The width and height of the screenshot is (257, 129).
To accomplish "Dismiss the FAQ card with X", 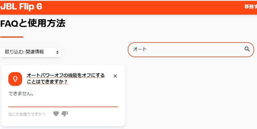I will [x=115, y=76].
